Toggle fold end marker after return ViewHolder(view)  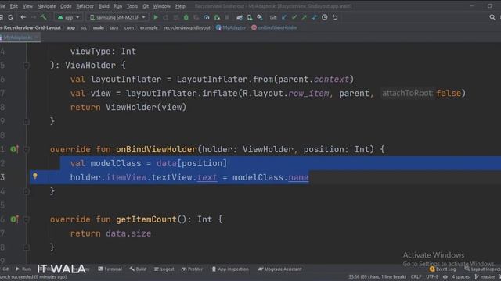point(27,122)
